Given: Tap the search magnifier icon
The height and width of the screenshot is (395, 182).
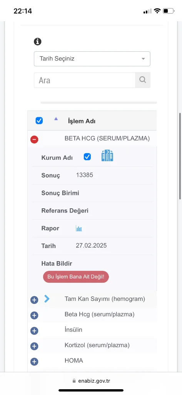Looking at the screenshot, I should [142, 80].
